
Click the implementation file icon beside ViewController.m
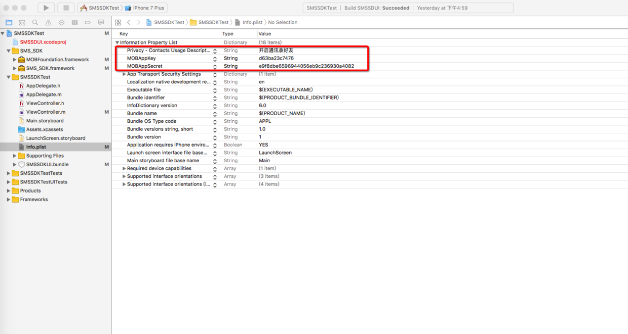coord(21,112)
